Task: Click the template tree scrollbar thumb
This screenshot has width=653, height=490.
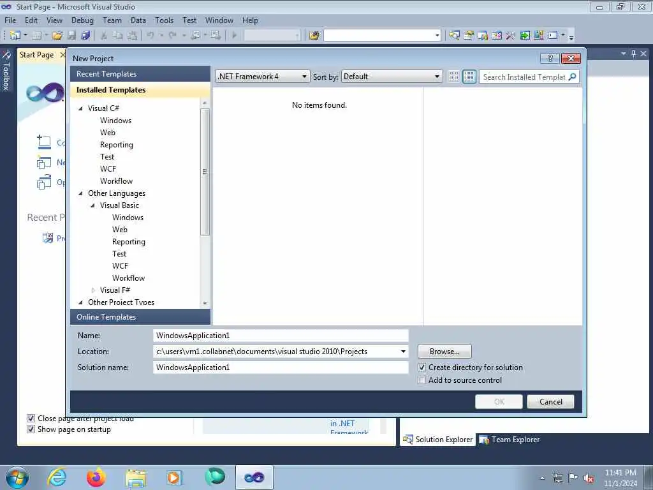Action: [x=205, y=172]
